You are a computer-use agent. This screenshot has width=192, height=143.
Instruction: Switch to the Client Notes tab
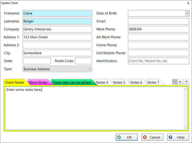pyautogui.click(x=14, y=82)
